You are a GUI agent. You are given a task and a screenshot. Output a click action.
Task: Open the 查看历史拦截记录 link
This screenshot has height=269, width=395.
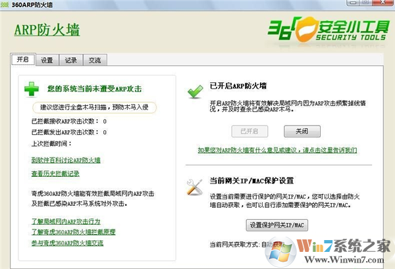click(55, 174)
